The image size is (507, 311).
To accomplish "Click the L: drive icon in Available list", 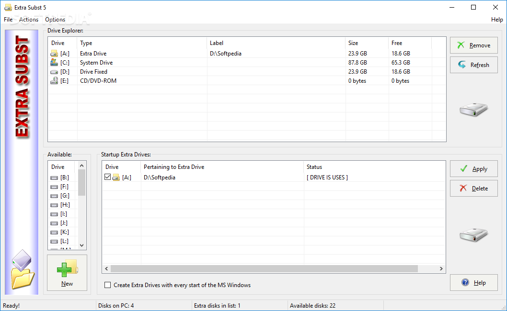I will click(x=54, y=241).
